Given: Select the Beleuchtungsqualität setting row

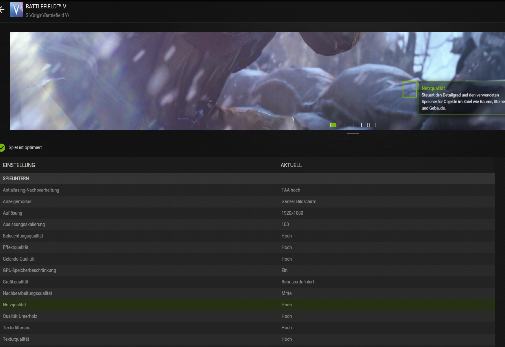Looking at the screenshot, I should [247, 236].
